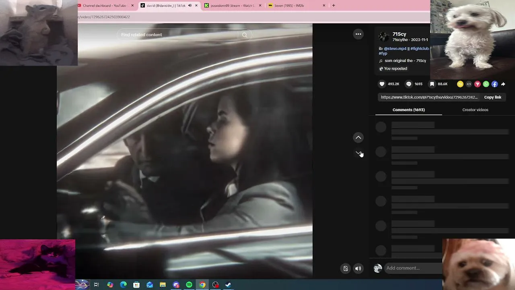The image size is (515, 290).
Task: Open Steam from the taskbar
Action: click(x=229, y=285)
